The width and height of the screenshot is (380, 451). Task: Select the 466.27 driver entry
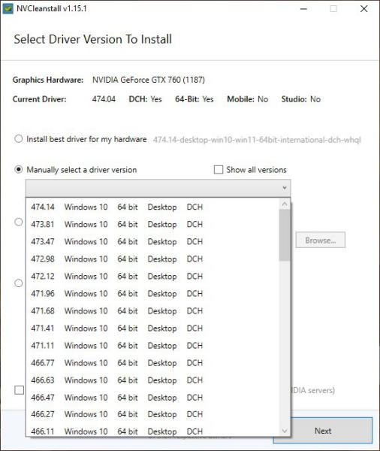[152, 414]
